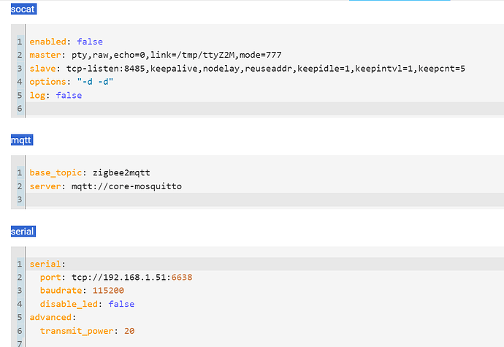504x347 pixels.
Task: Click the socat section heading
Action: 23,9
